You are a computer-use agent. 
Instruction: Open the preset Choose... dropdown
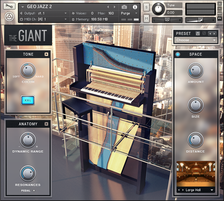[196, 40]
